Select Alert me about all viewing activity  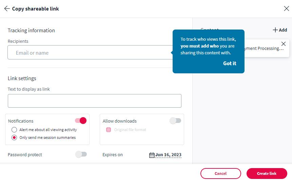(x=14, y=130)
